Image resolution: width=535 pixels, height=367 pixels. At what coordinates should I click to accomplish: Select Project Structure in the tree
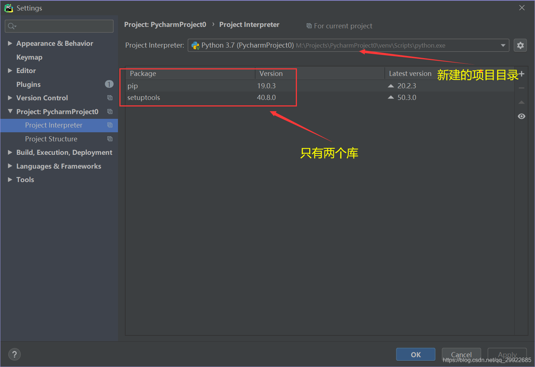pyautogui.click(x=51, y=139)
